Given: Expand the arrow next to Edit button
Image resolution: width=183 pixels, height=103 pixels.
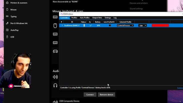Looking at the screenshot, I should (146, 25).
